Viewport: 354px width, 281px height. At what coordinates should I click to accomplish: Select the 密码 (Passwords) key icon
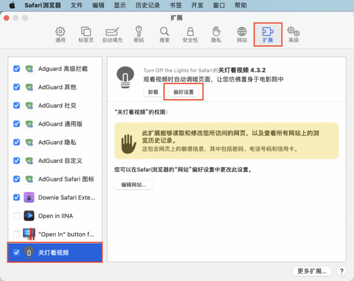(139, 35)
